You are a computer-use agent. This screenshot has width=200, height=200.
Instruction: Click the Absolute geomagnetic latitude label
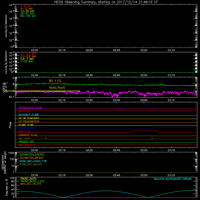[173, 179]
